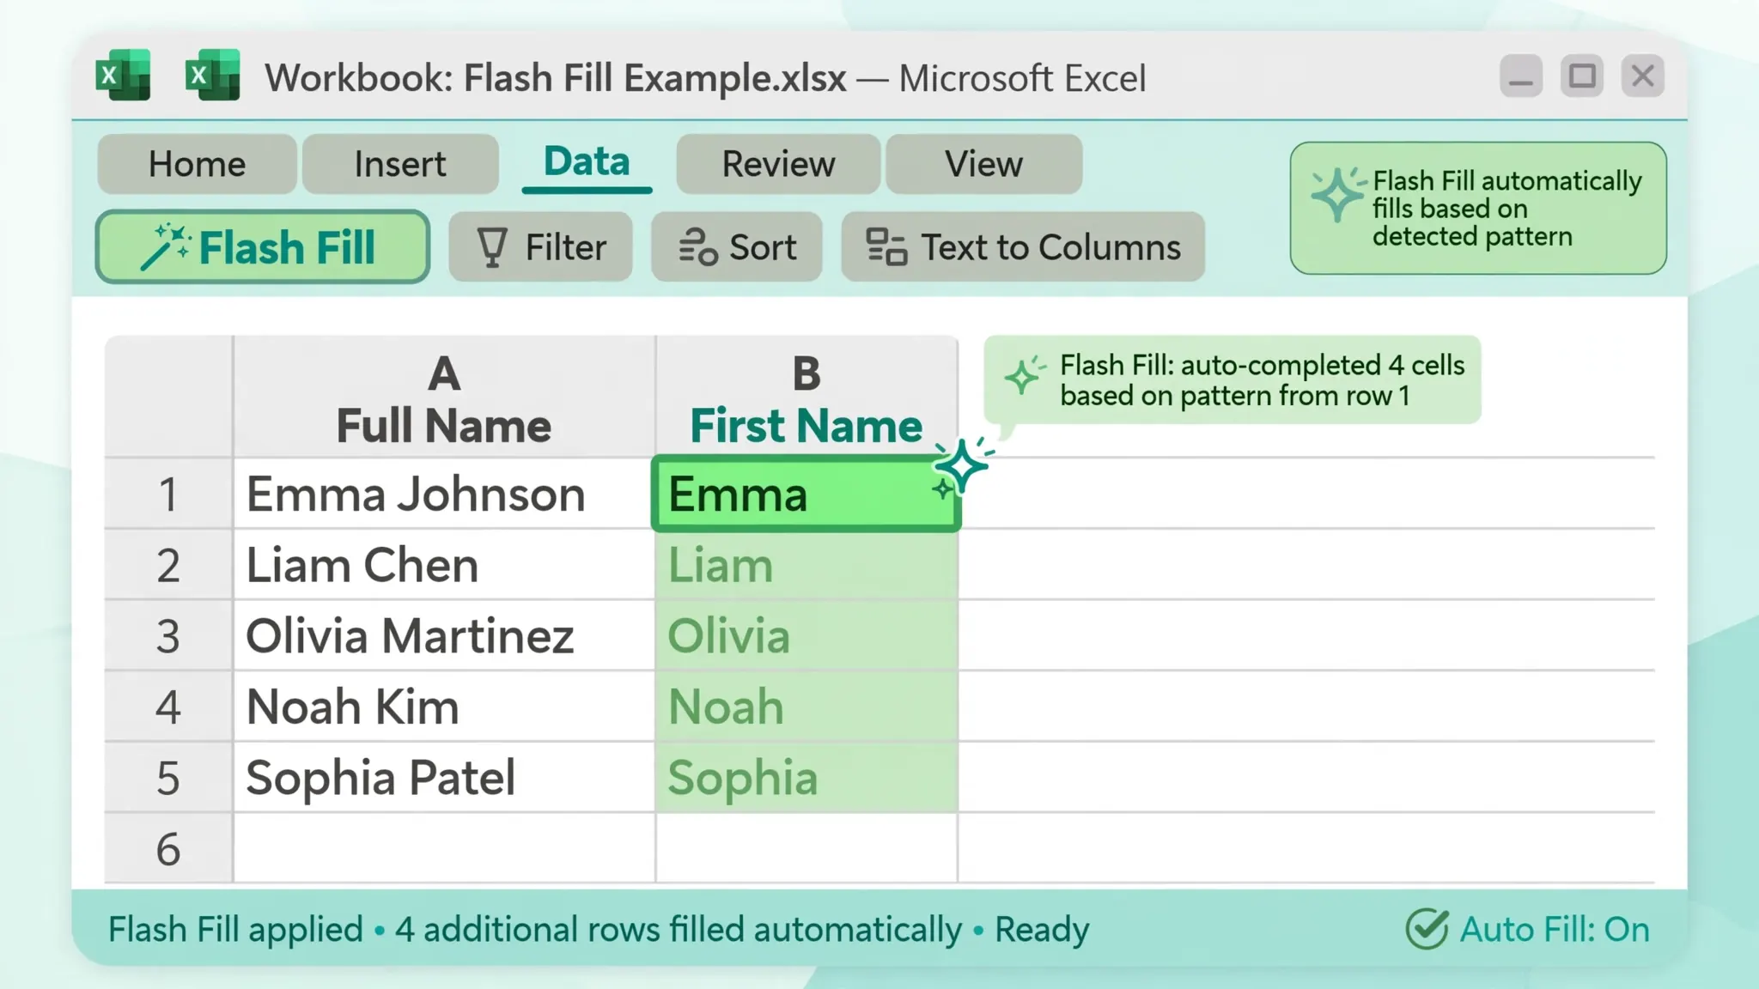Viewport: 1759px width, 989px height.
Task: Select column B header
Action: click(x=806, y=397)
